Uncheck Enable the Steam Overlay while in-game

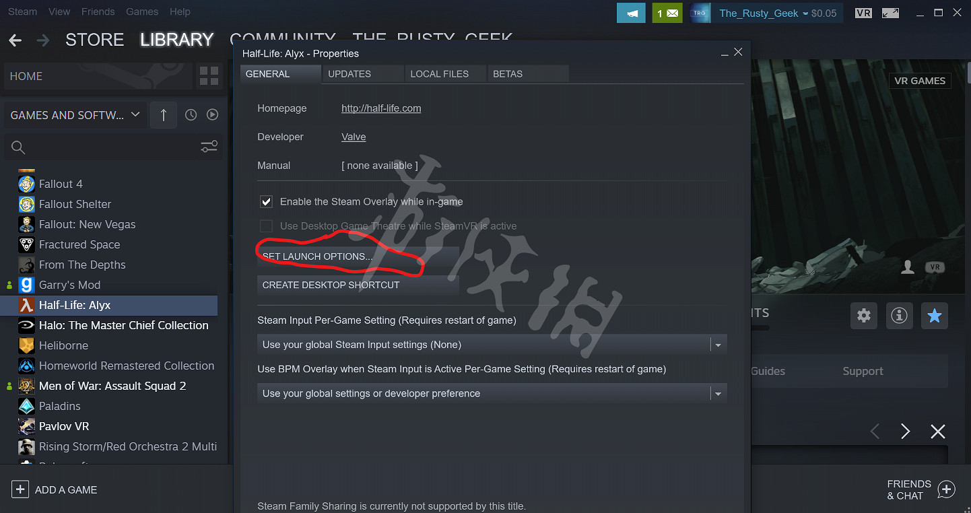(267, 201)
